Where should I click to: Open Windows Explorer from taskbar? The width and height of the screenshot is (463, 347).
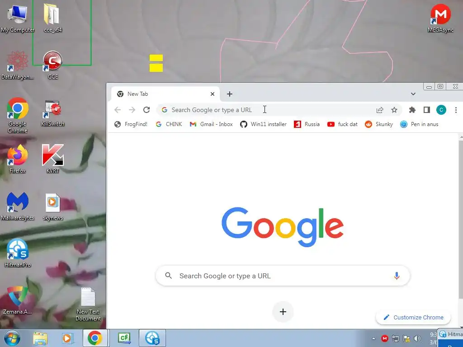(40, 338)
